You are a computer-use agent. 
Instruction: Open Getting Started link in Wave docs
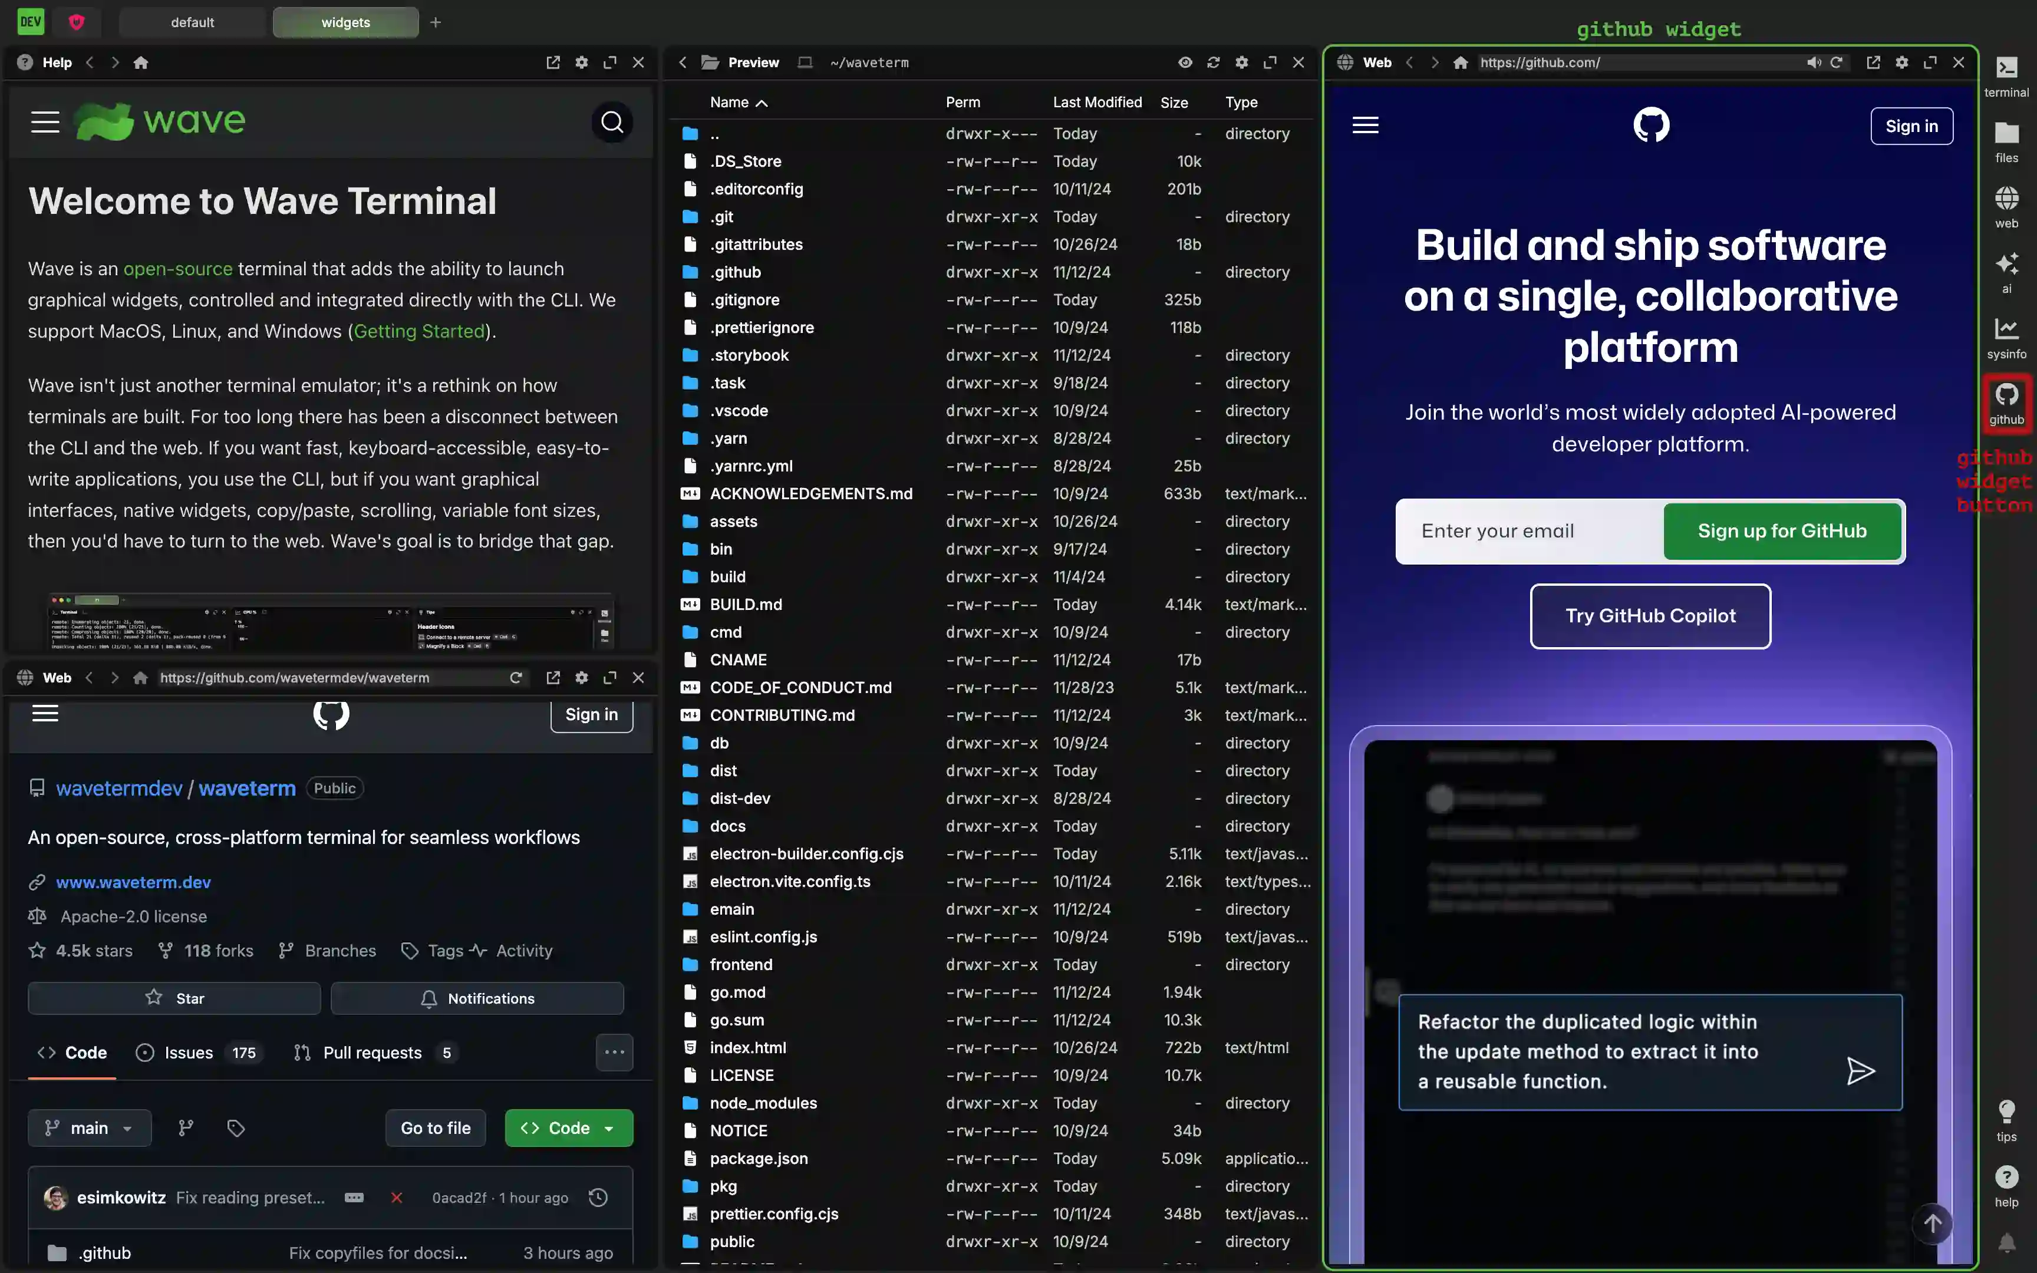(420, 331)
